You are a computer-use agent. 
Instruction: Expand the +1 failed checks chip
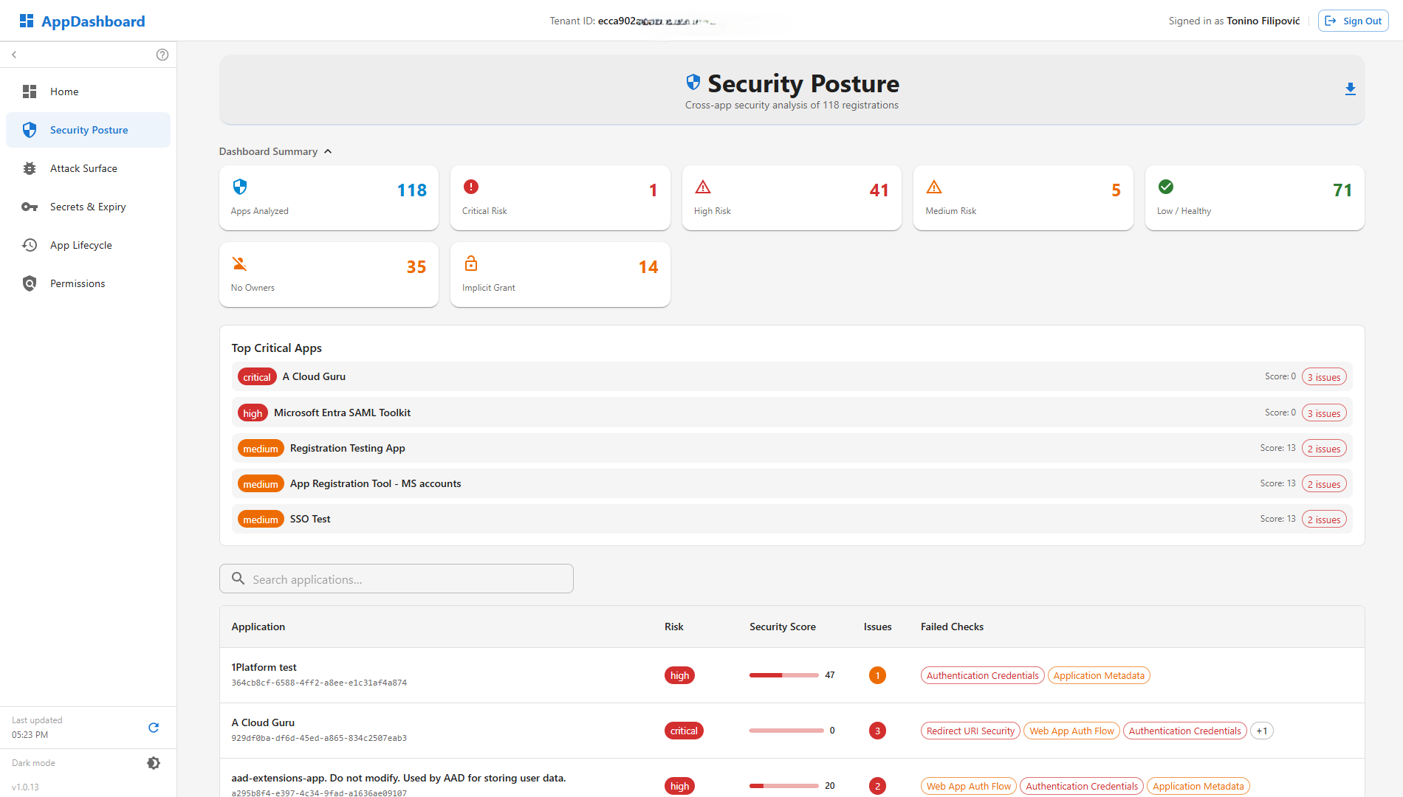(x=1261, y=731)
